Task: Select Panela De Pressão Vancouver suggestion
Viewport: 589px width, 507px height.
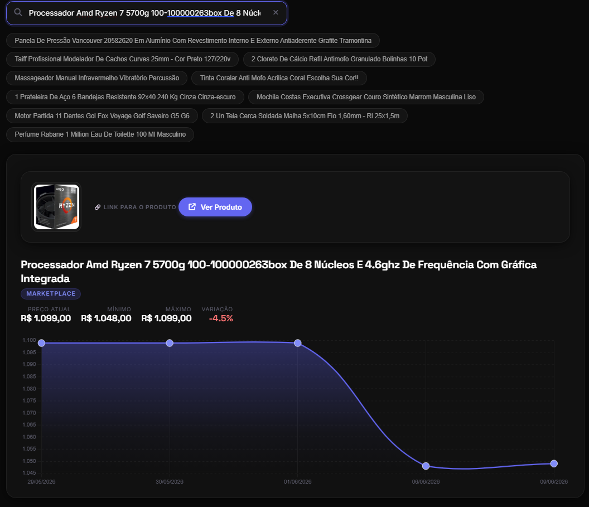Action: tap(192, 41)
